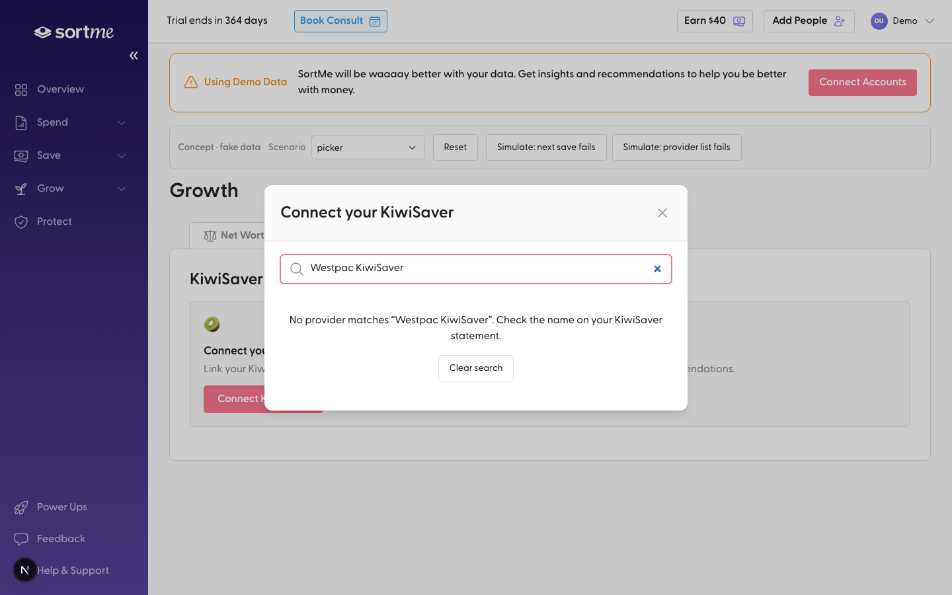Click the Add People button
Image resolution: width=952 pixels, height=595 pixels.
click(x=809, y=21)
